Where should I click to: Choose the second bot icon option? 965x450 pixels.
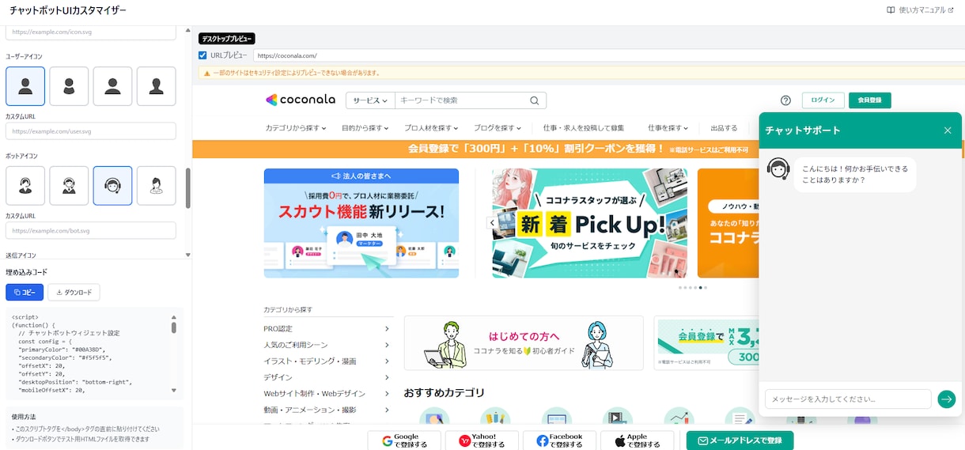(69, 186)
